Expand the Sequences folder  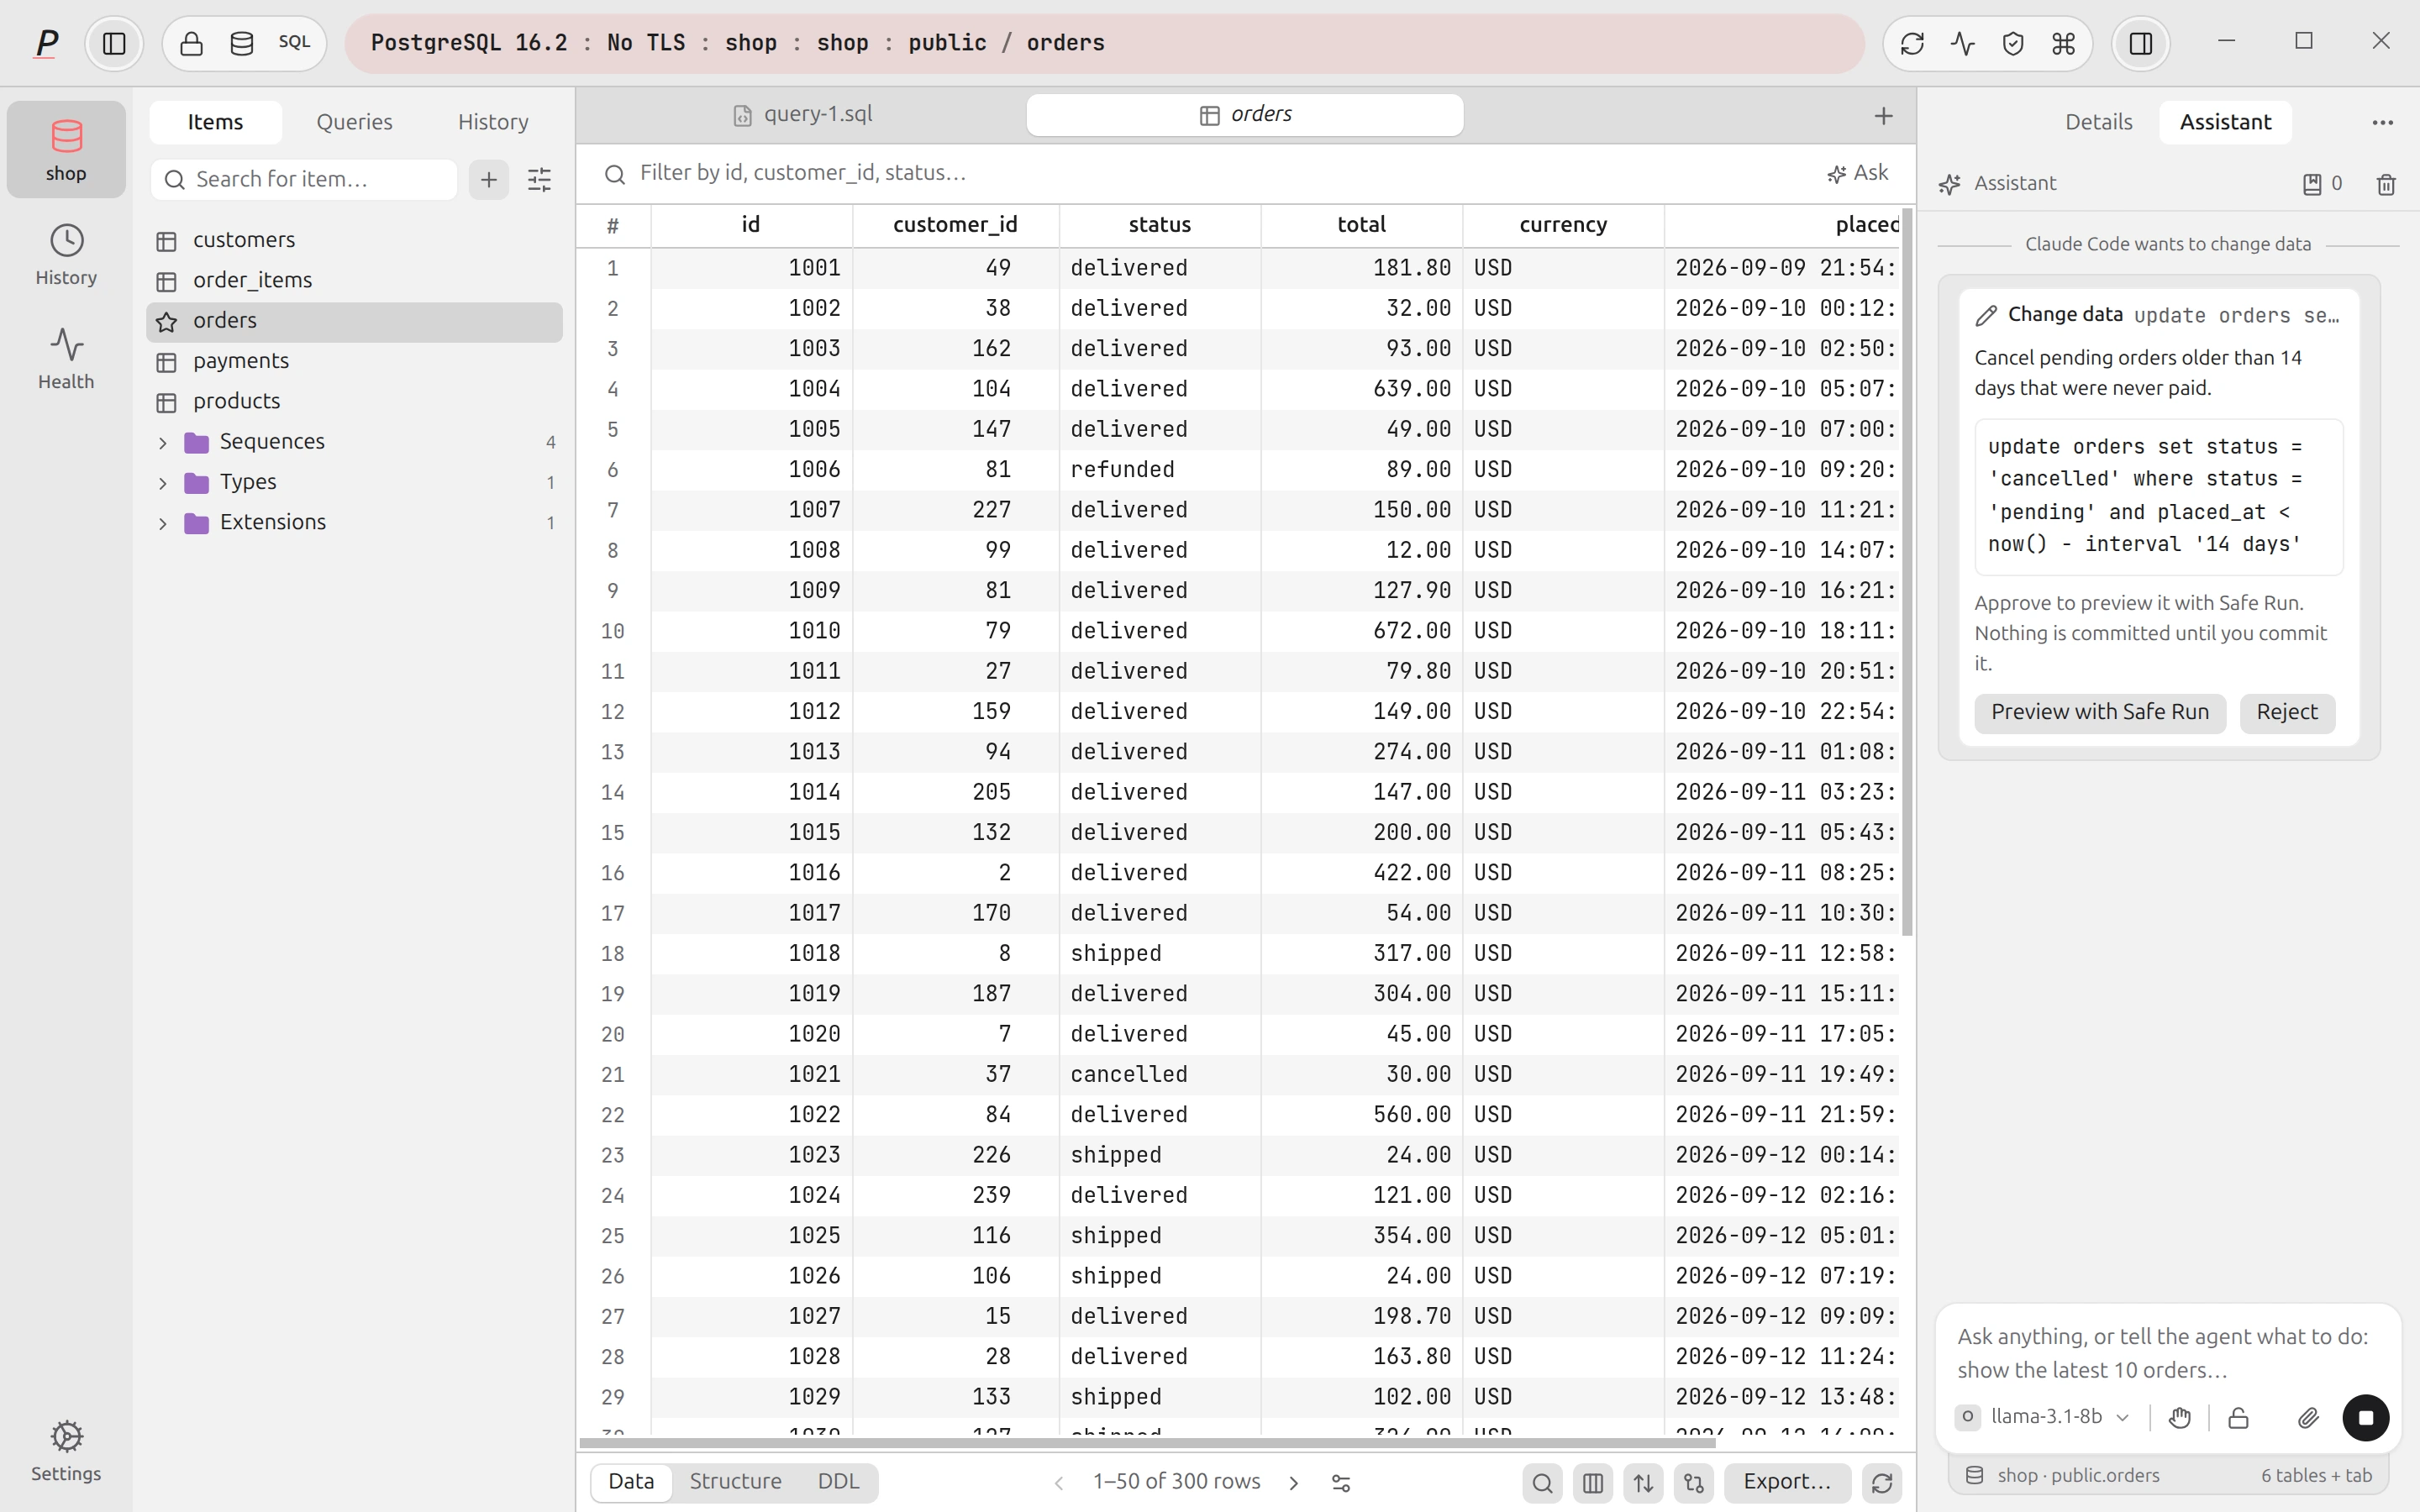tap(162, 442)
